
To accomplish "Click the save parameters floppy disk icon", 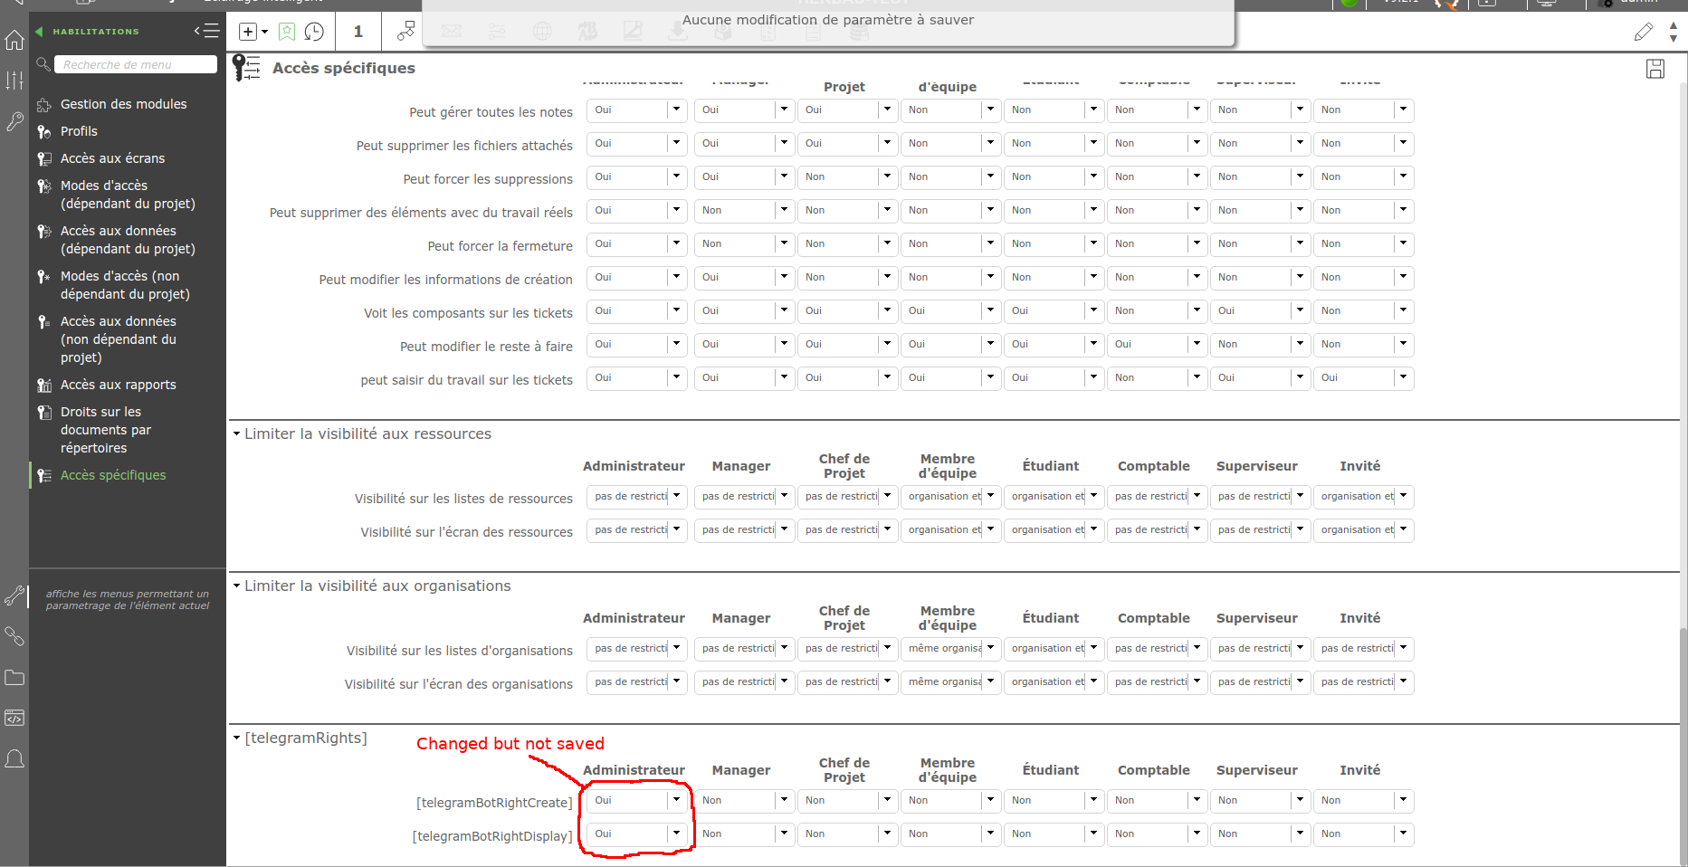I will pyautogui.click(x=1655, y=69).
